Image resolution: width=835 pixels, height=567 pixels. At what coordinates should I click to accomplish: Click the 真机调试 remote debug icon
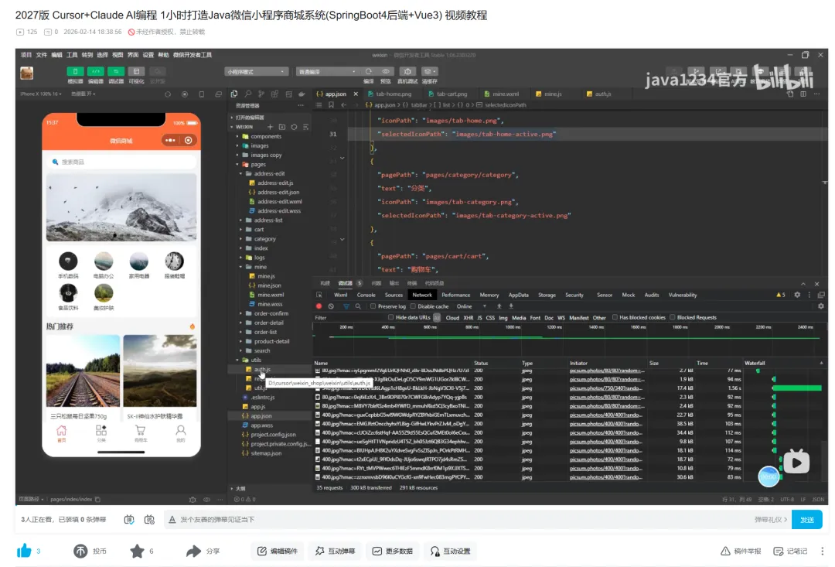[x=407, y=71]
